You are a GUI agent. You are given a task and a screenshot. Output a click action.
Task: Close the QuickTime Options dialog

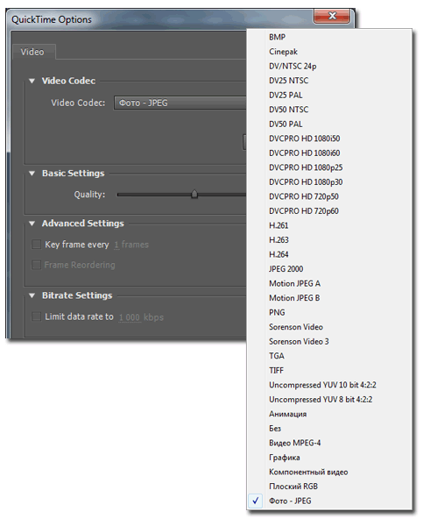(332, 16)
